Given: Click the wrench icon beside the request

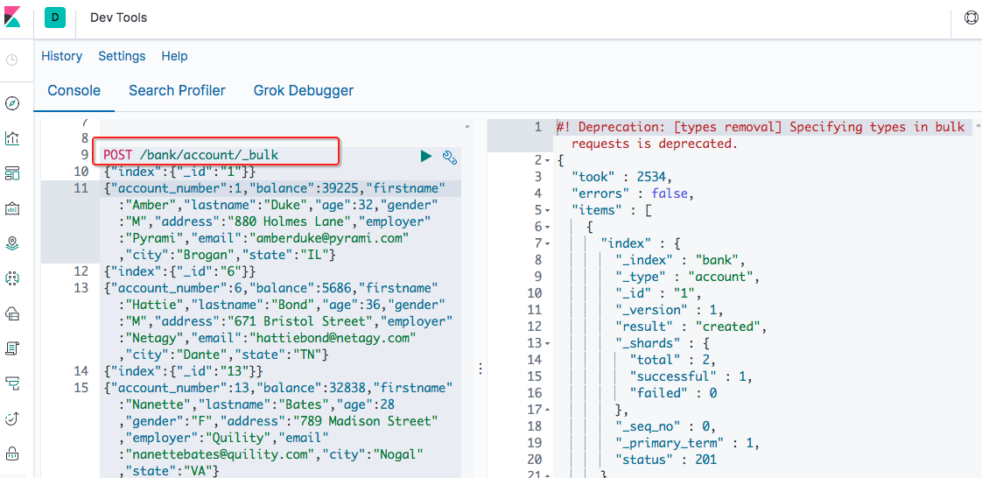Looking at the screenshot, I should [450, 157].
